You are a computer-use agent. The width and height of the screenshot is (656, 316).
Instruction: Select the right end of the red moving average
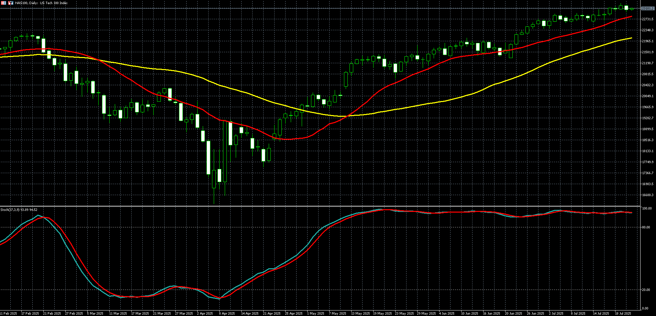pyautogui.click(x=632, y=16)
